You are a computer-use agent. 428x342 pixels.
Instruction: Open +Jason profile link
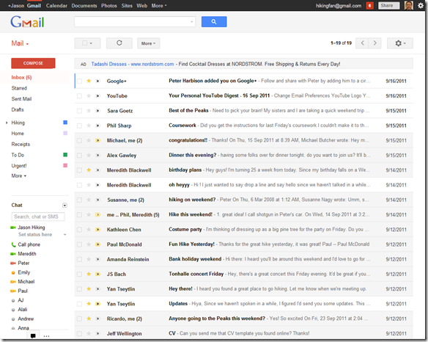tap(16, 5)
